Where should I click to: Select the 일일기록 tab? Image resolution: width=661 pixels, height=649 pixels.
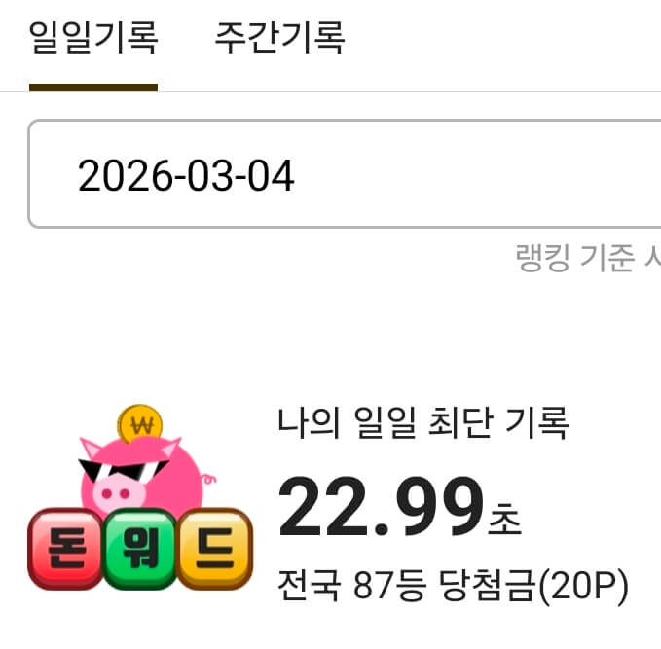tap(93, 38)
